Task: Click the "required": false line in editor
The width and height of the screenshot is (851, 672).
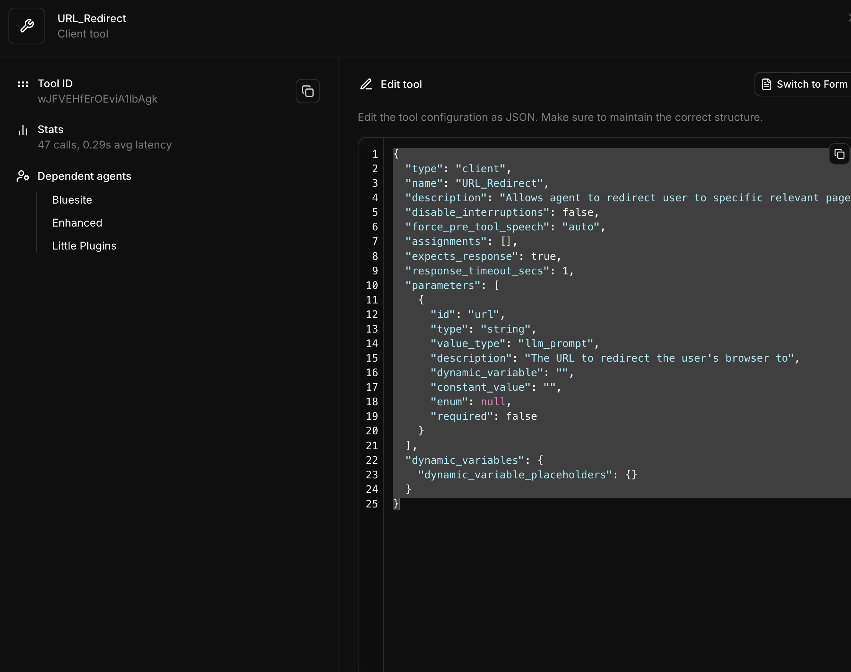Action: click(483, 416)
